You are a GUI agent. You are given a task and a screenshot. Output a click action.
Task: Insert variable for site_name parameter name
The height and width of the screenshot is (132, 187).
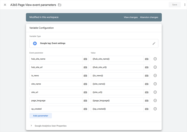coord(85,84)
